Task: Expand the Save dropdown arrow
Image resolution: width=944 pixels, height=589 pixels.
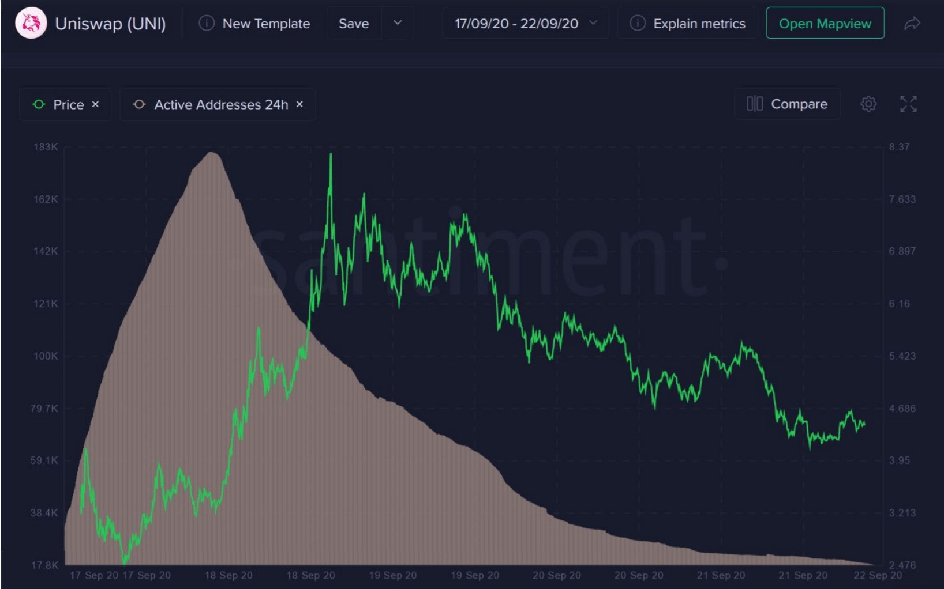Action: click(x=398, y=23)
